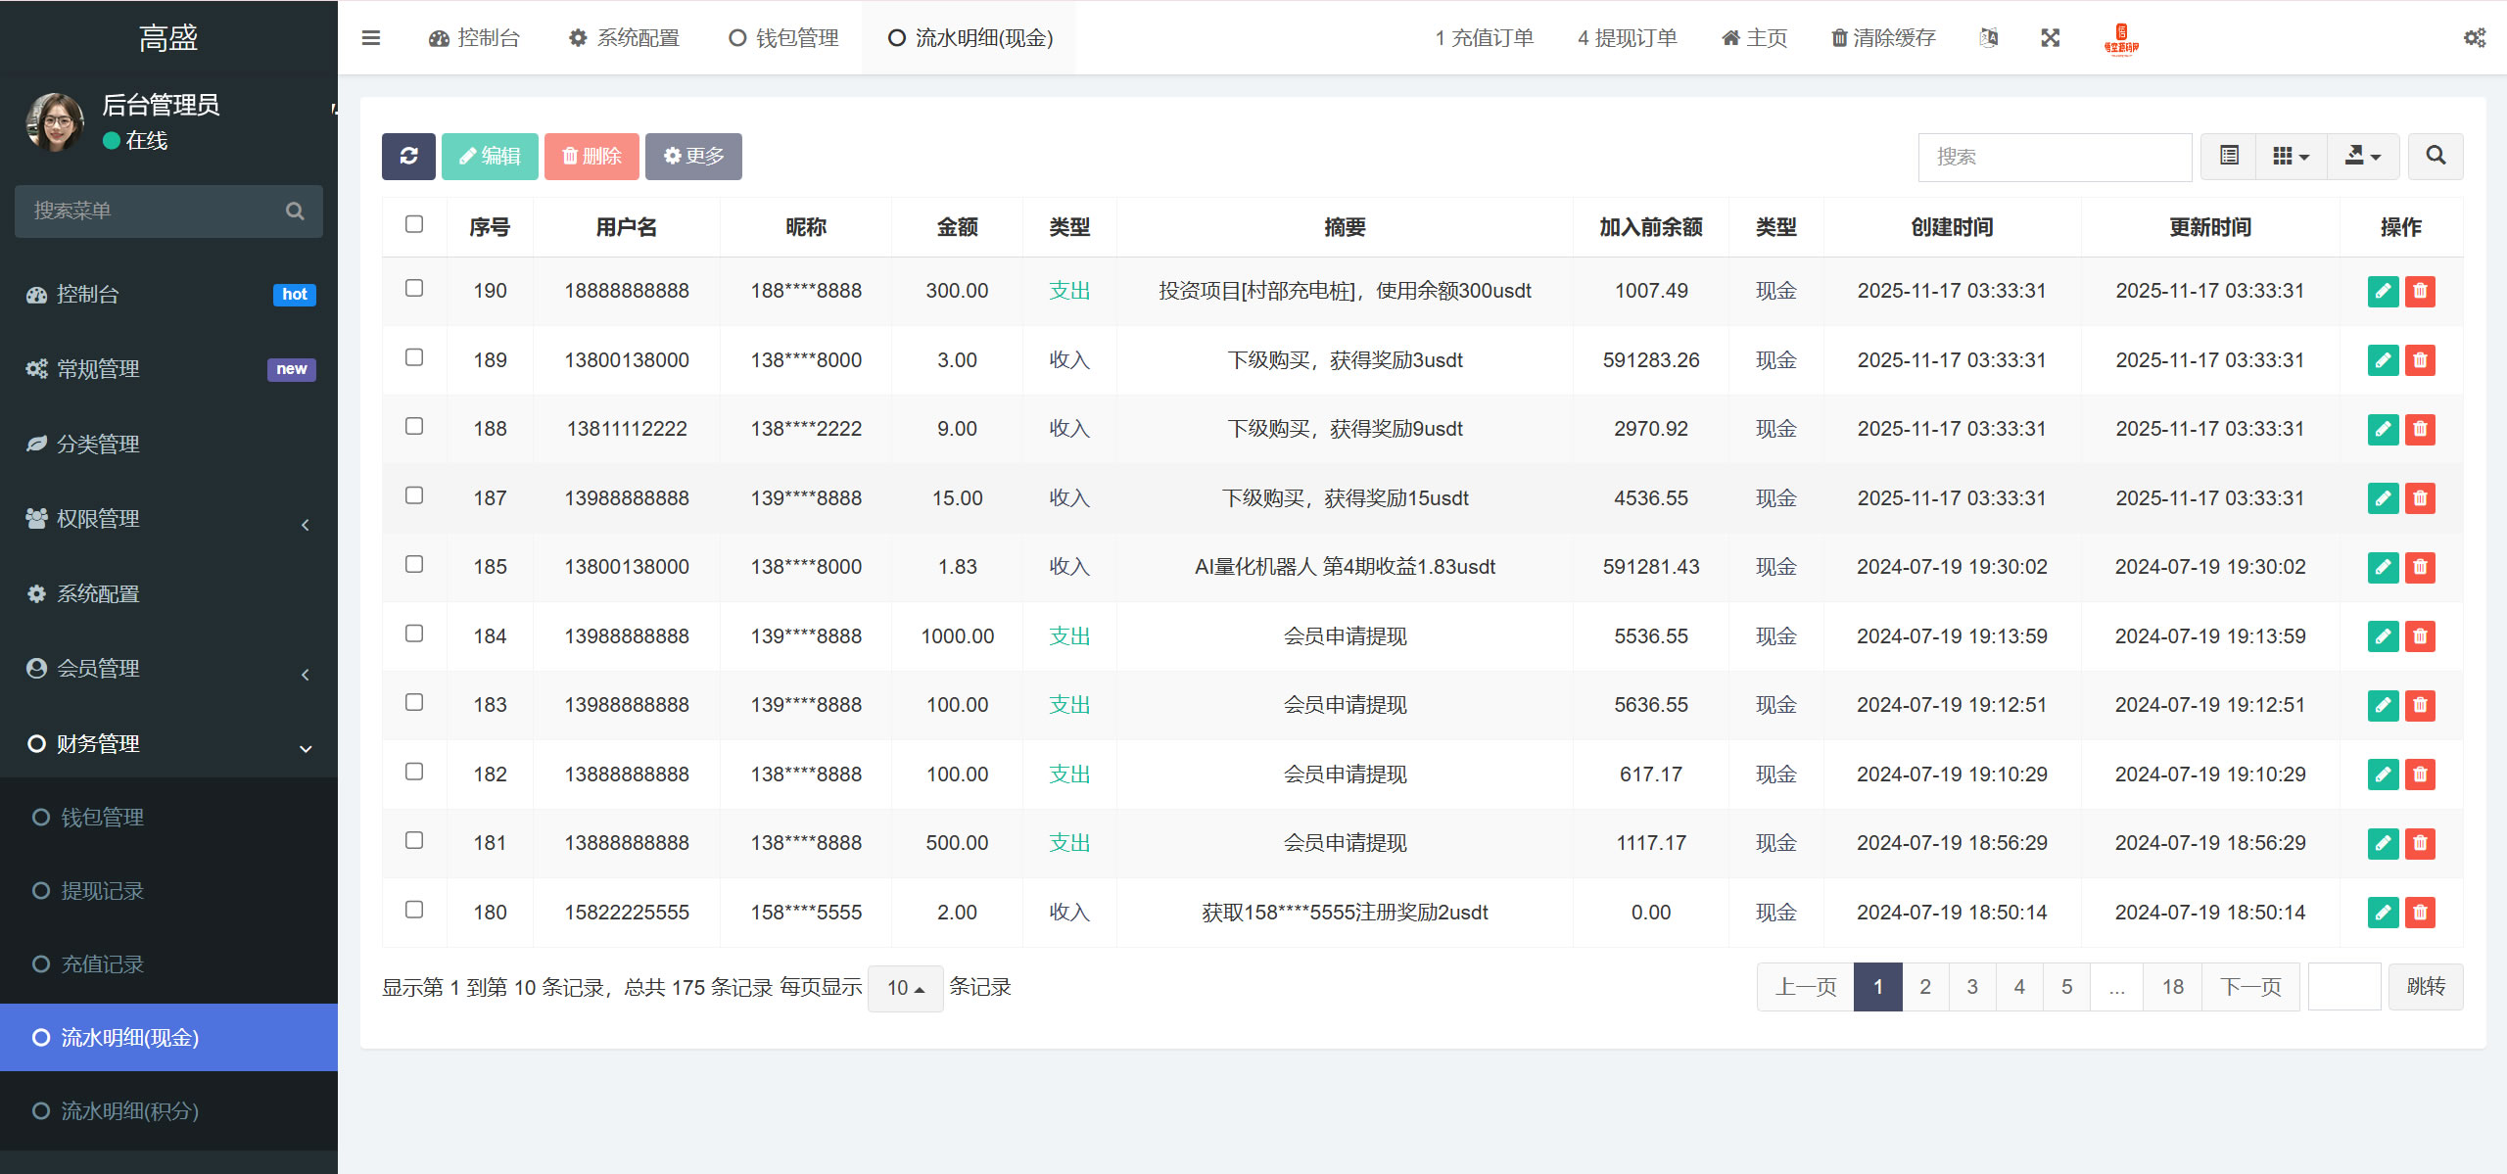The width and height of the screenshot is (2507, 1174).
Task: Open settings gears icon at top right
Action: (x=2475, y=38)
